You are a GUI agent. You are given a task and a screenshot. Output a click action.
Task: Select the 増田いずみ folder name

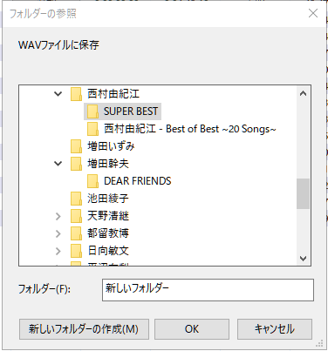click(111, 146)
